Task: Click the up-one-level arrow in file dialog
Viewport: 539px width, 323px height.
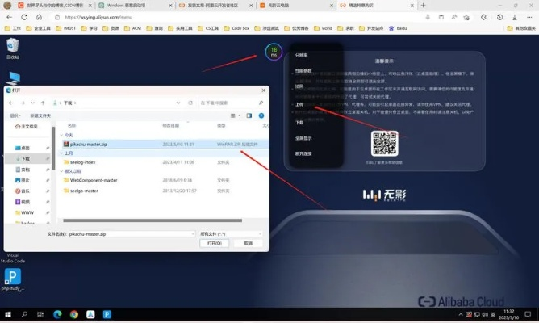Action: pyautogui.click(x=44, y=103)
